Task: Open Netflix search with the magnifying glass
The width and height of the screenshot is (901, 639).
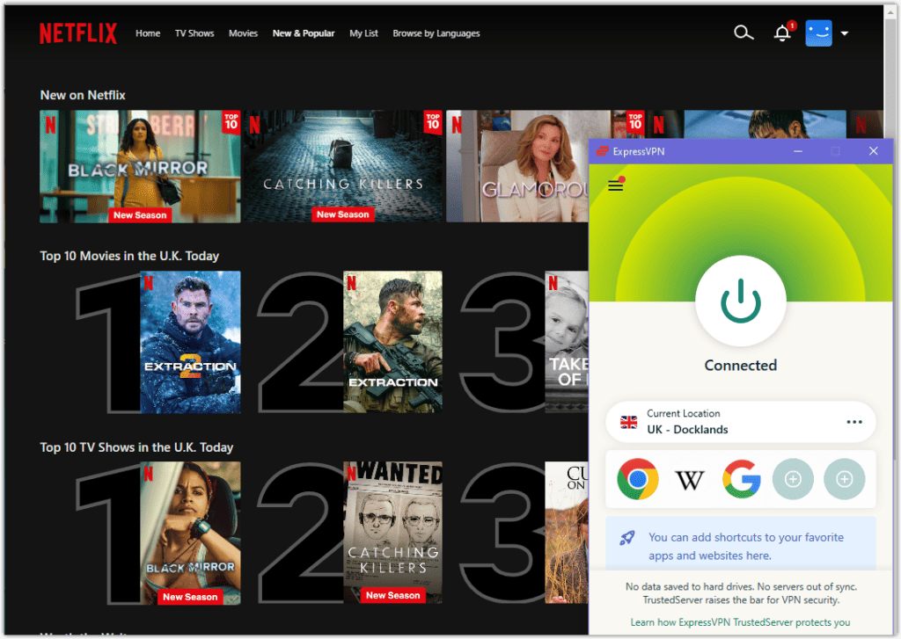Action: (x=744, y=33)
